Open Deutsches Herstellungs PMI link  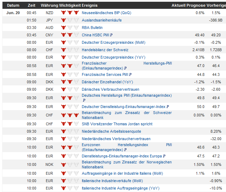127,96
